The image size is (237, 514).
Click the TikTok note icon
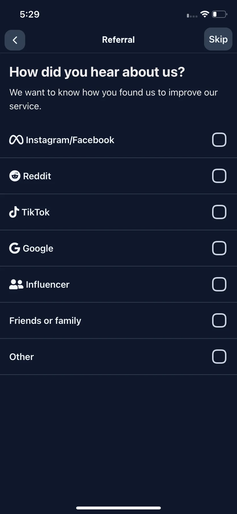click(14, 212)
